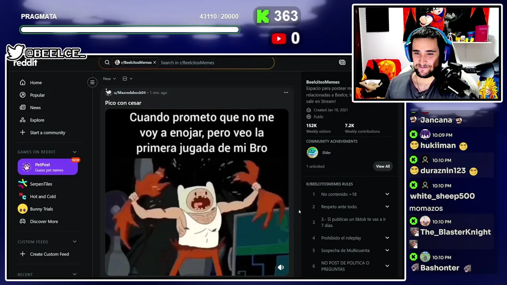Toggle the video sound speaker icon
The width and height of the screenshot is (507, 285).
coord(281,267)
